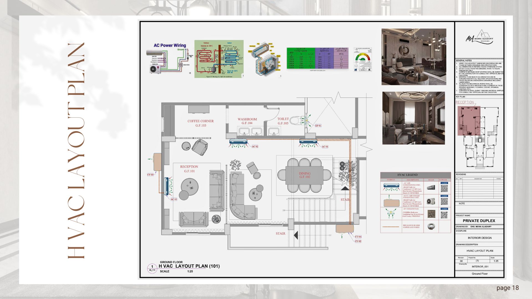
Task: Toggle the CU 03 condensing unit tag
Action: point(150,174)
